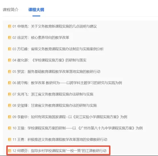Click the video icon beside lesson 06
Viewport: 158px width, 156px height.
tap(10, 83)
